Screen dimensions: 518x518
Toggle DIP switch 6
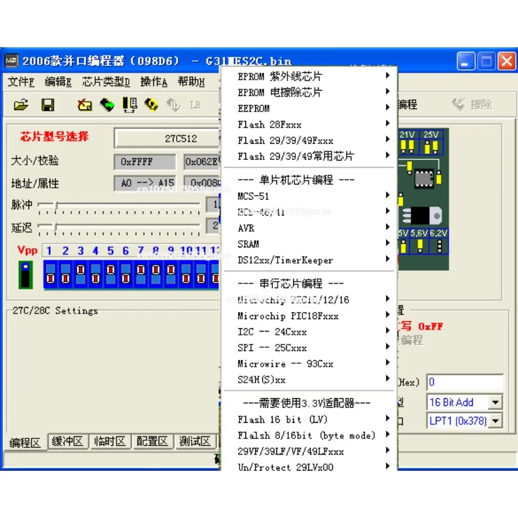click(126, 275)
